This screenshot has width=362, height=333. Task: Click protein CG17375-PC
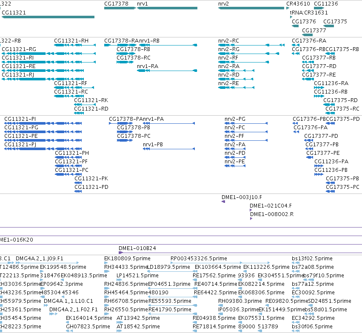click(x=342, y=187)
